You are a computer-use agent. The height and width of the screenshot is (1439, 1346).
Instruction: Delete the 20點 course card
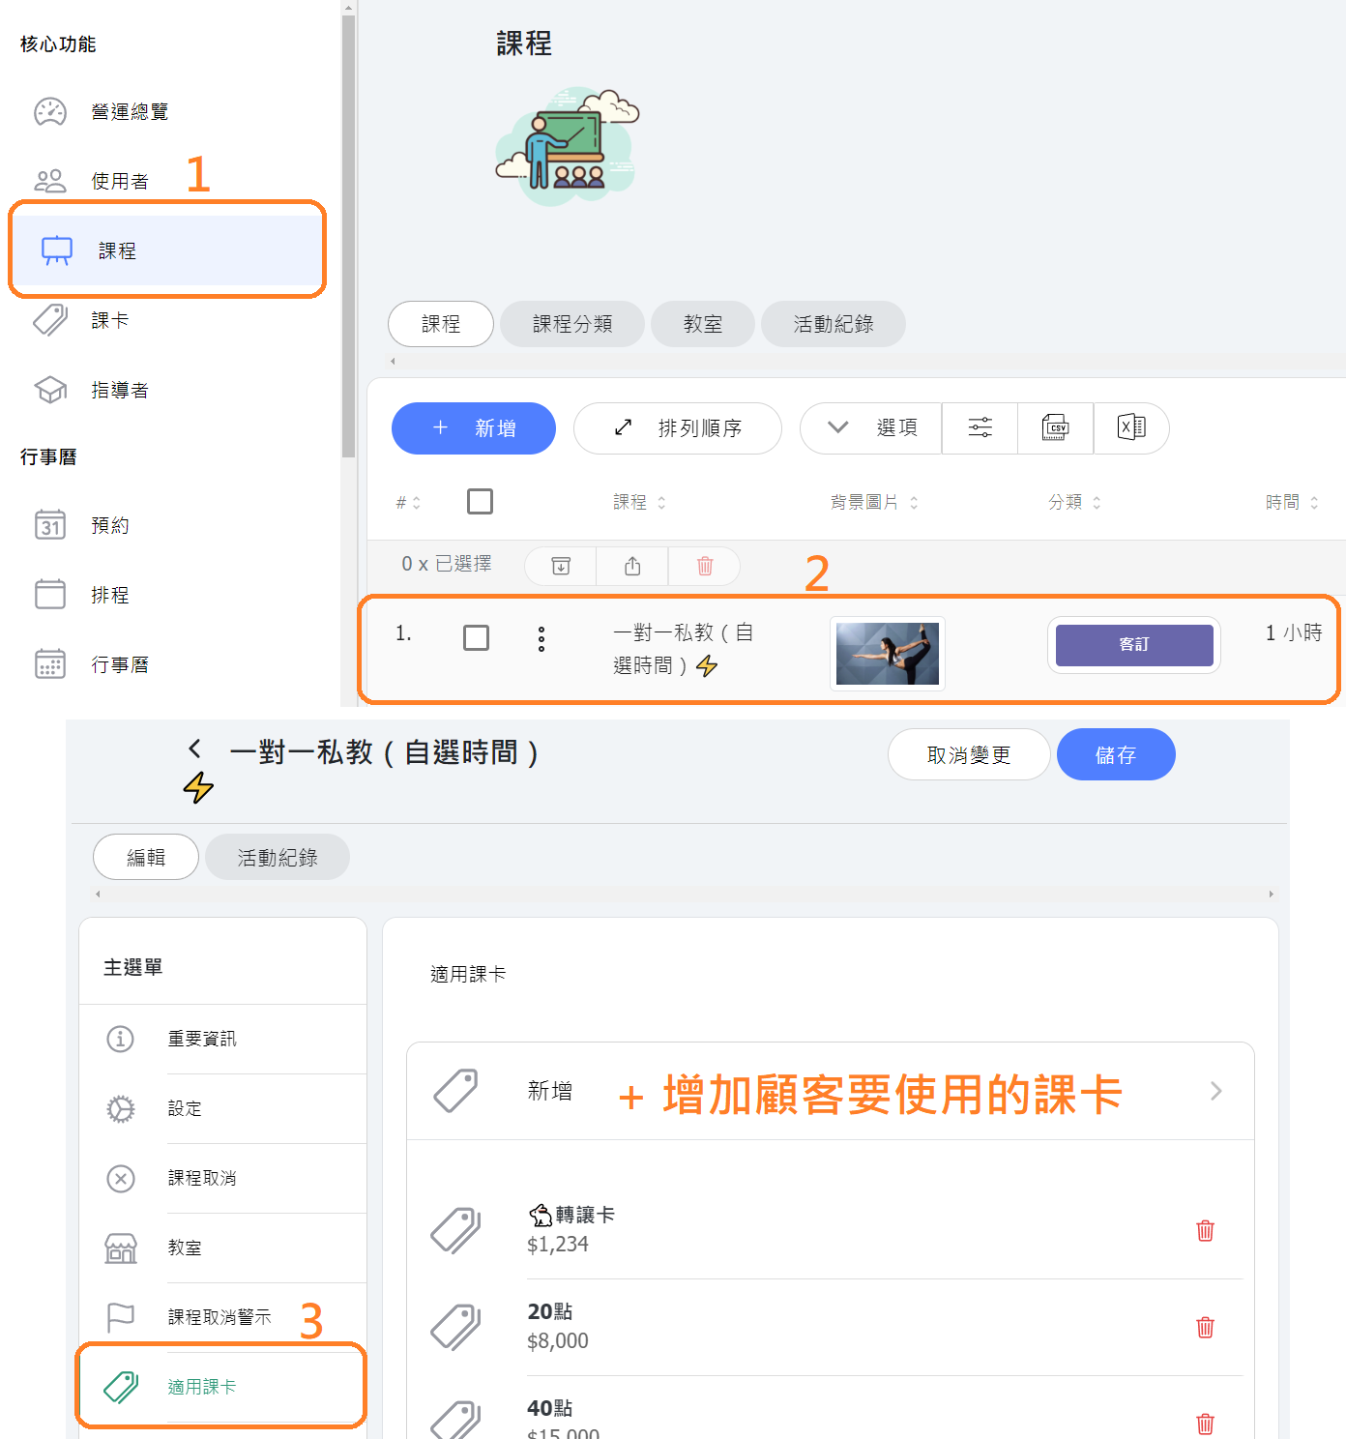coord(1205,1327)
